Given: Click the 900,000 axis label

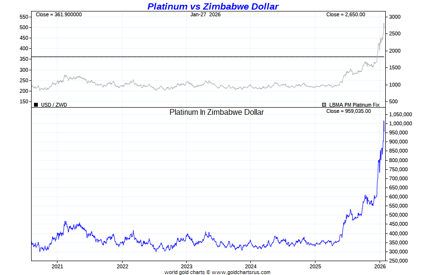Looking at the screenshot, I should pos(398,142).
